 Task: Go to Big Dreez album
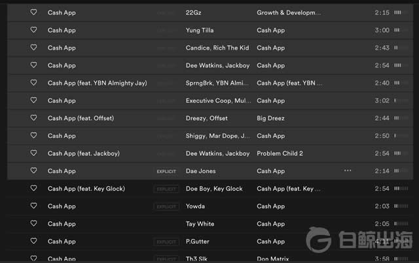pyautogui.click(x=272, y=118)
